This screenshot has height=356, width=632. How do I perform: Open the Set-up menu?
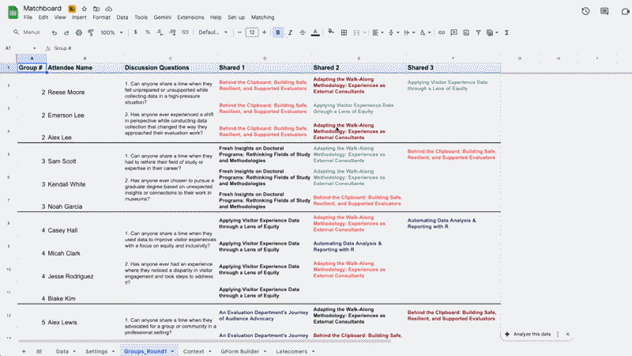point(236,17)
